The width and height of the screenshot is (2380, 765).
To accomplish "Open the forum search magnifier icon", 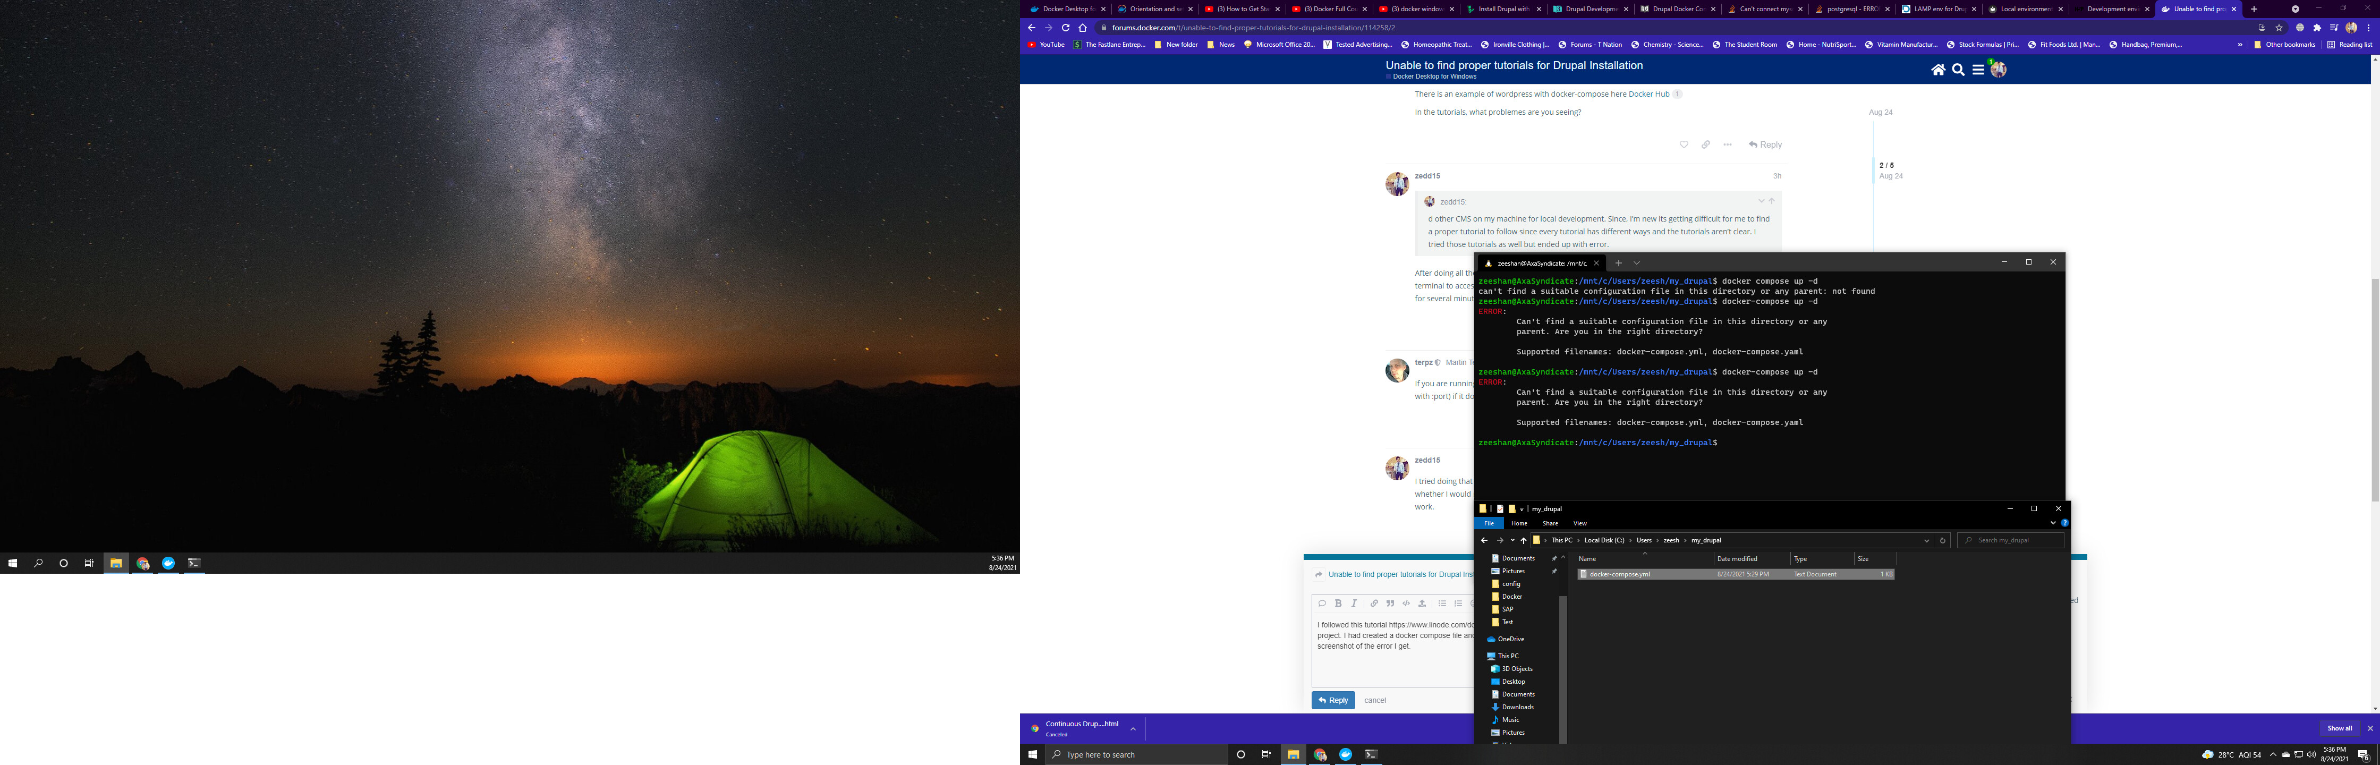I will point(1958,70).
